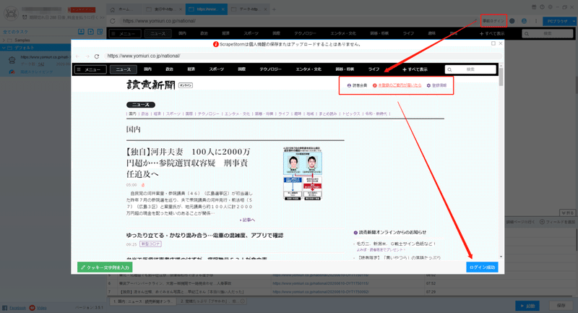
Task: Click the 事前ログイン button in main window
Action: click(493, 21)
